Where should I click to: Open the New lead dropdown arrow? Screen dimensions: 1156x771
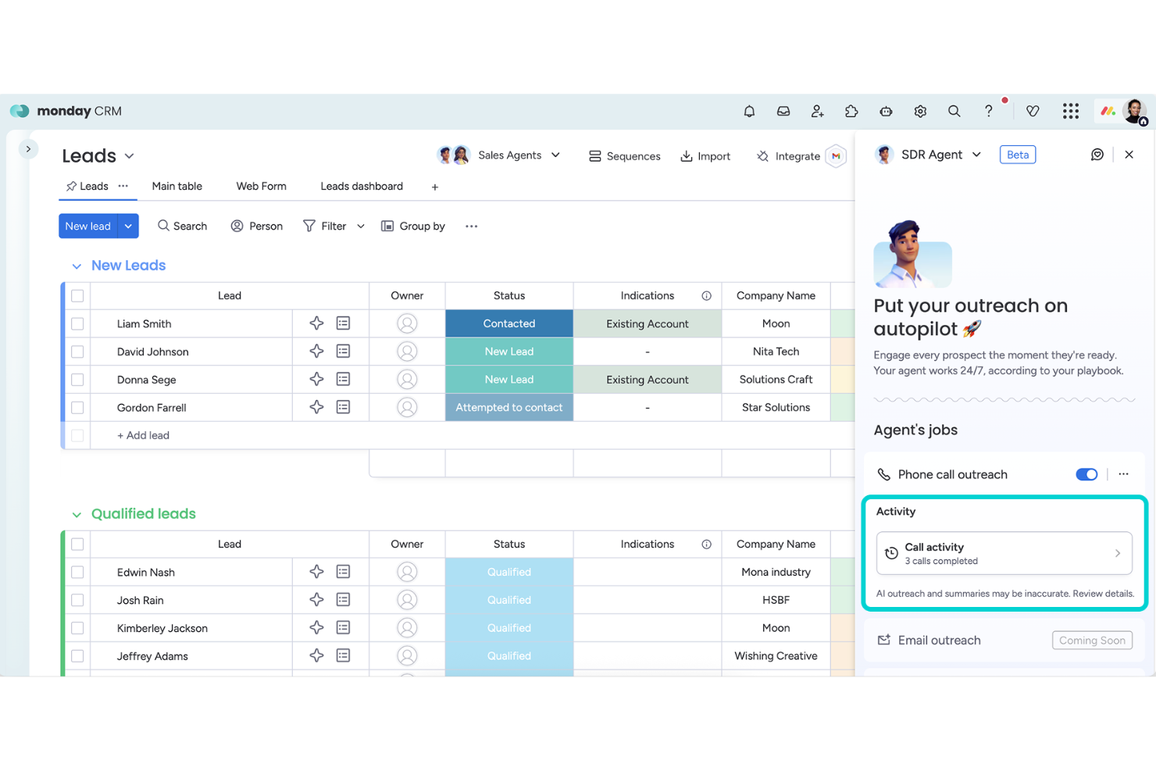[x=127, y=226]
